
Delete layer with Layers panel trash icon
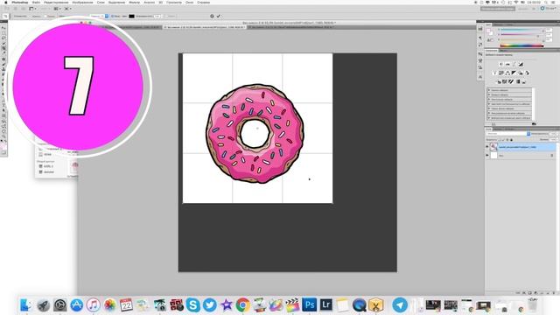[553, 293]
